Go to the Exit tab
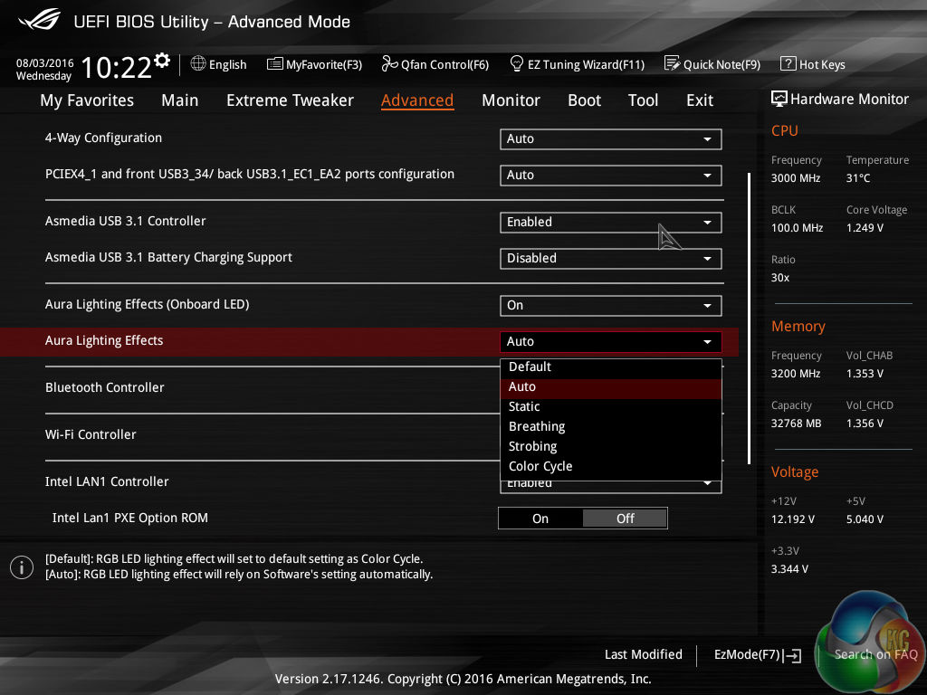The width and height of the screenshot is (927, 695). tap(700, 100)
